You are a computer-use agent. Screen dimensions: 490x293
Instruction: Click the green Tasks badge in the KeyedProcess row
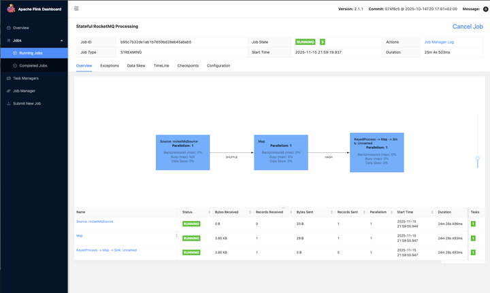473,252
